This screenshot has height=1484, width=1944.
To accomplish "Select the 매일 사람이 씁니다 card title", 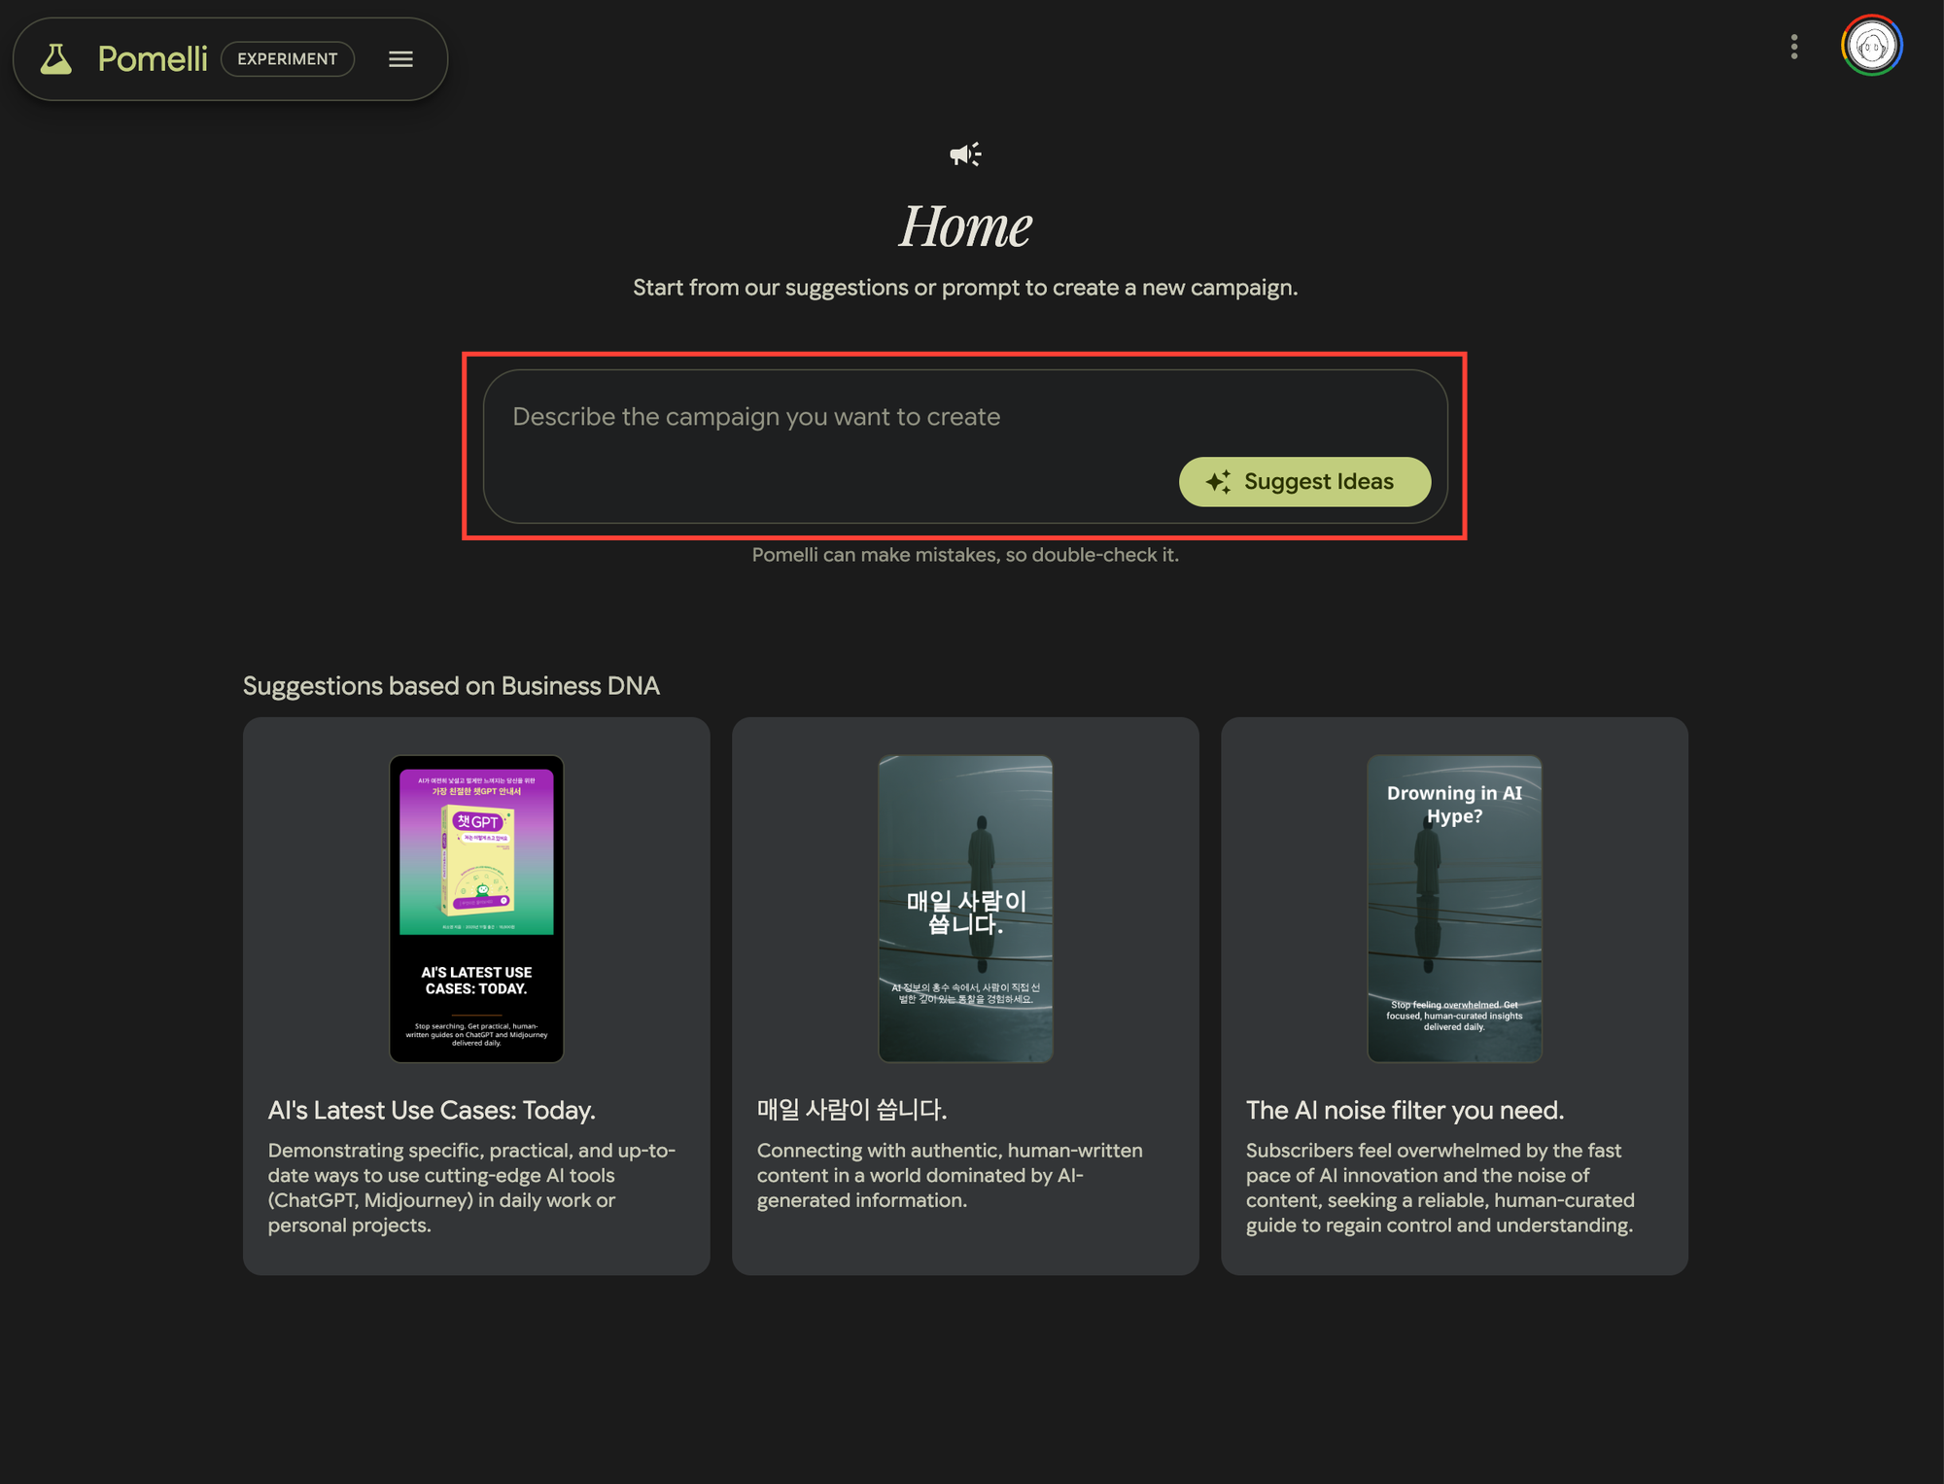I will point(851,1110).
